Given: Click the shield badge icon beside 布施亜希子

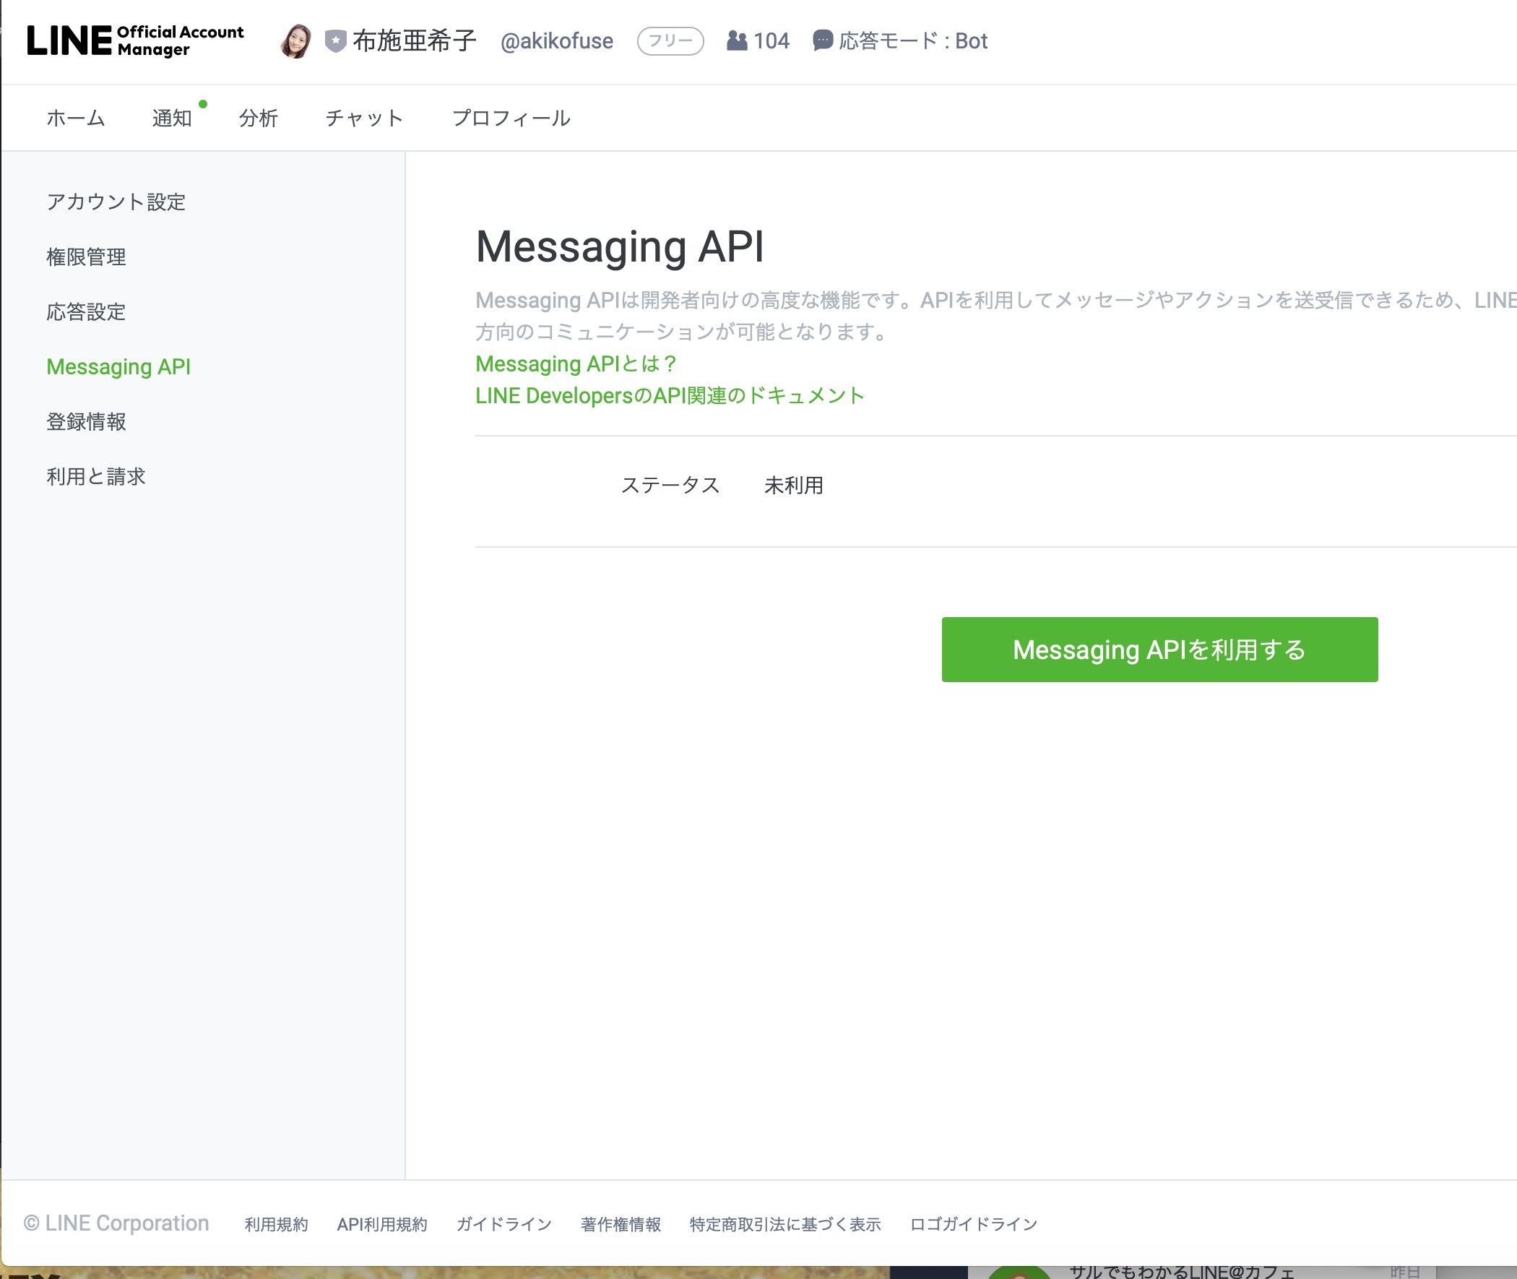Looking at the screenshot, I should click(x=335, y=40).
